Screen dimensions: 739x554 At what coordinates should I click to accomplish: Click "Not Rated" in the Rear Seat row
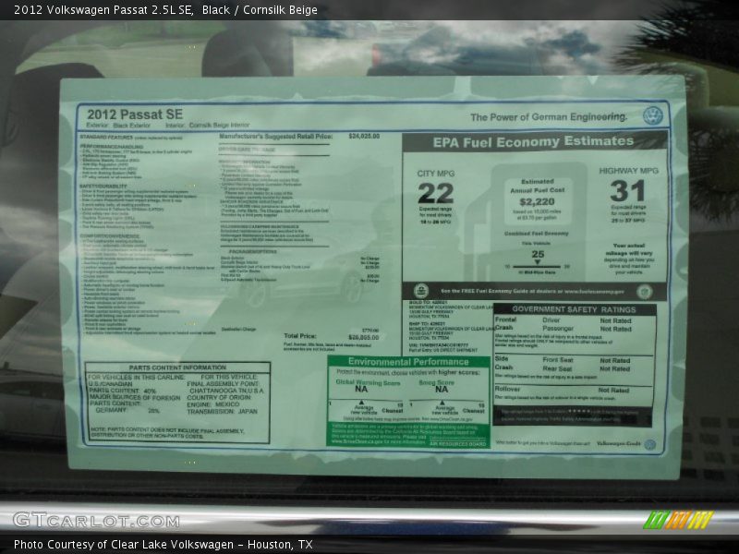point(614,368)
